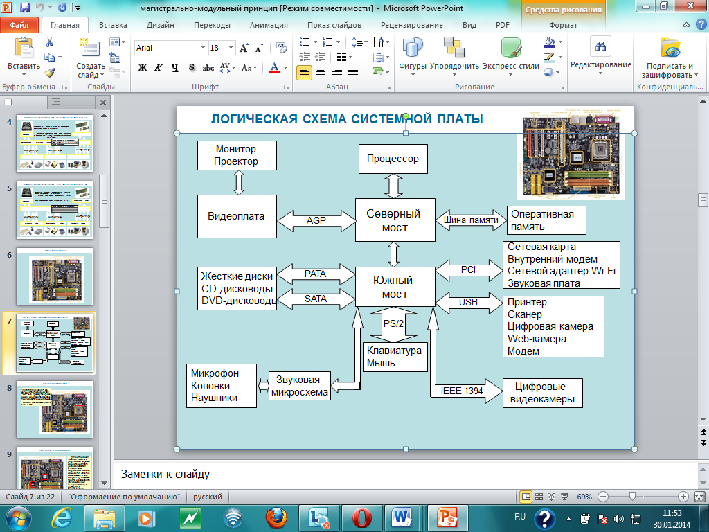Switch to the Вставка ribbon tab
The height and width of the screenshot is (532, 709).
pos(113,25)
